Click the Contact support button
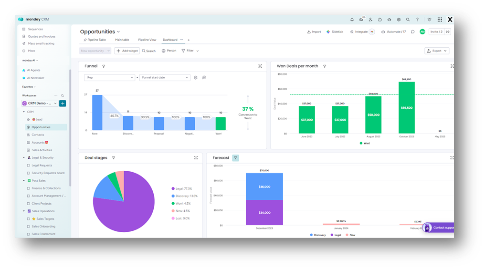The image size is (485, 269). (x=438, y=228)
